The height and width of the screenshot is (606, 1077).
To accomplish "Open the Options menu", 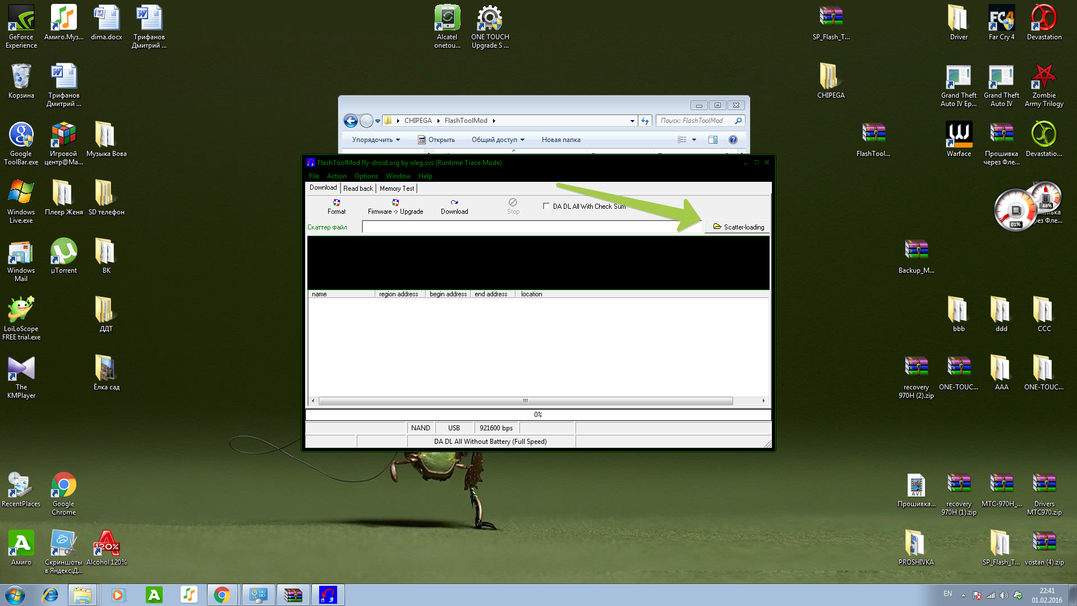I will pos(366,176).
